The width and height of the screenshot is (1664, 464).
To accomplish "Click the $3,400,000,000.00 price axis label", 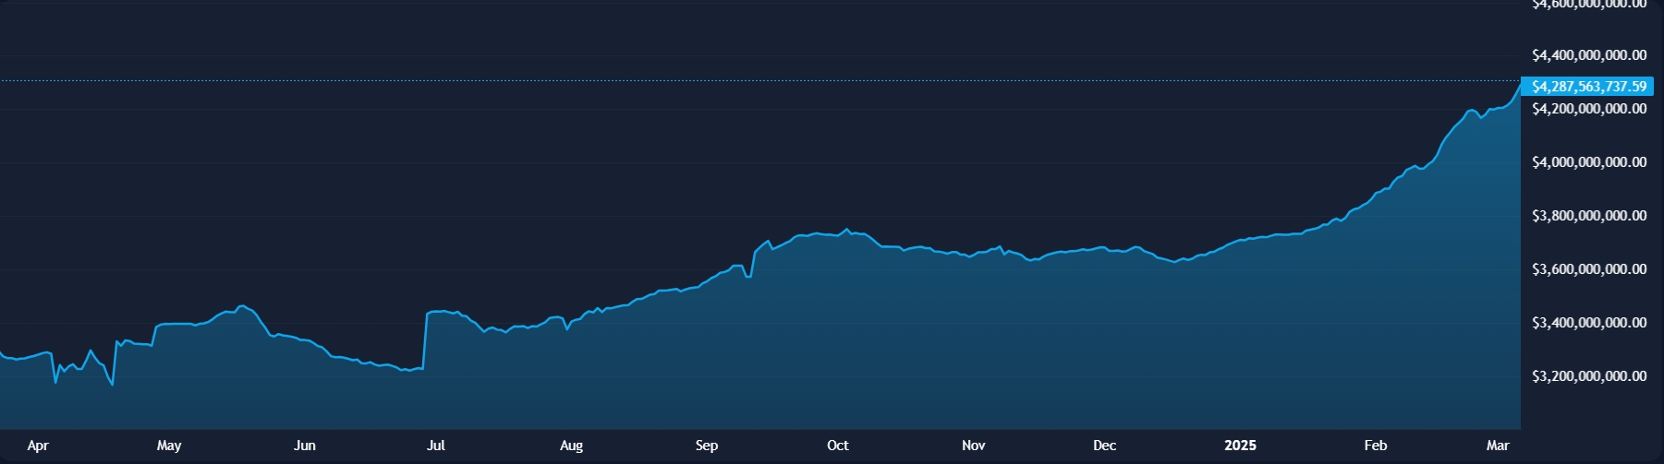I will [x=1588, y=323].
